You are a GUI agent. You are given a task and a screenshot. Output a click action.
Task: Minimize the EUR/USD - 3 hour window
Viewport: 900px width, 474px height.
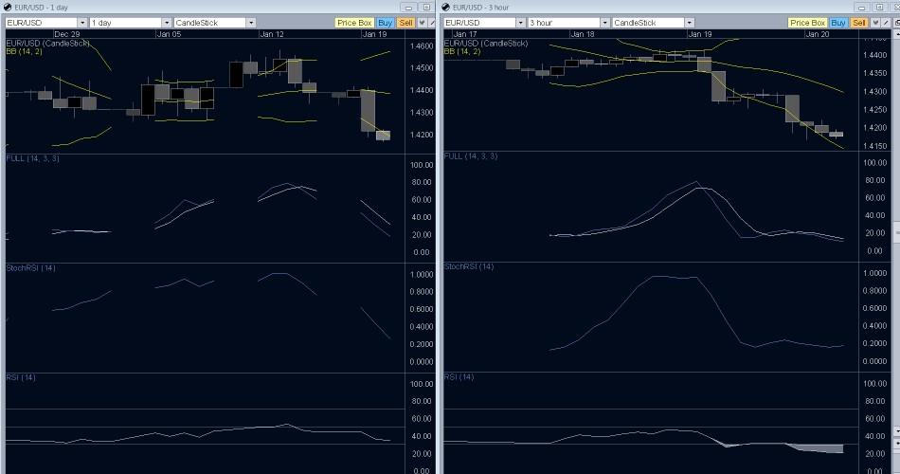point(861,8)
